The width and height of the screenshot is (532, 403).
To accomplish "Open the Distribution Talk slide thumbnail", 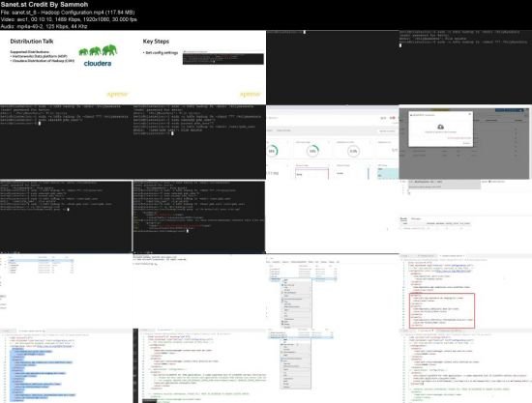I will coord(67,68).
